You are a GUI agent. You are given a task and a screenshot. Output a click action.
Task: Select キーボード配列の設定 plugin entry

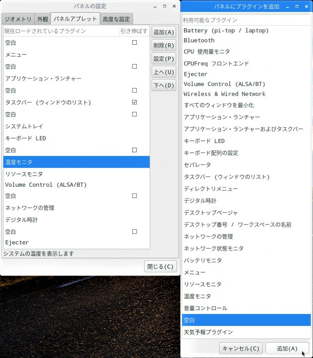click(x=211, y=153)
